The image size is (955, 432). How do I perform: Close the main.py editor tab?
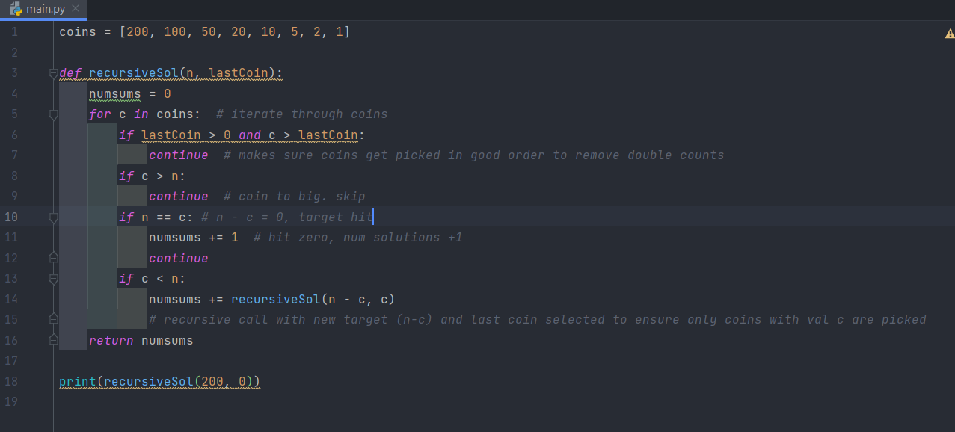click(x=76, y=8)
